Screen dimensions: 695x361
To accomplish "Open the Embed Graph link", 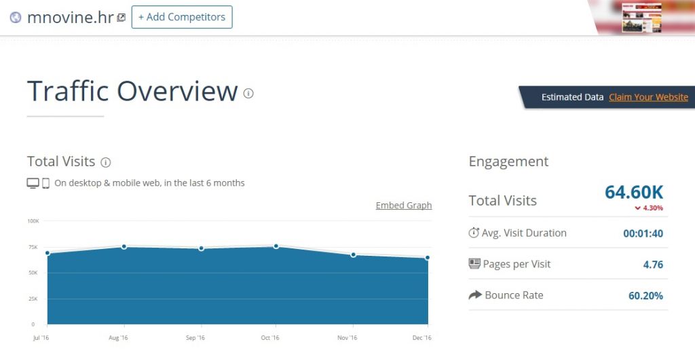I will [x=404, y=206].
